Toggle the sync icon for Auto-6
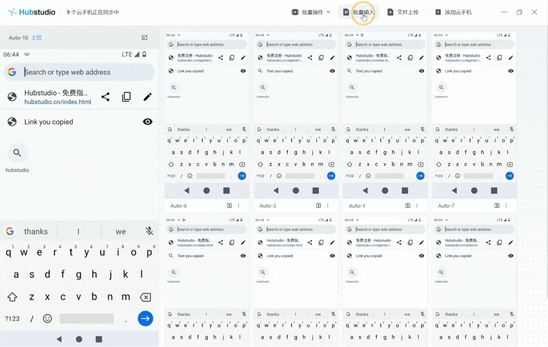Screen dimensions: 548x347 pos(229,205)
